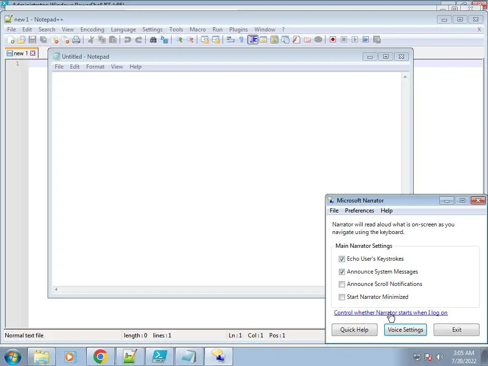Click the volume speaker icon in system tray
This screenshot has height=366, width=488.
pyautogui.click(x=439, y=357)
